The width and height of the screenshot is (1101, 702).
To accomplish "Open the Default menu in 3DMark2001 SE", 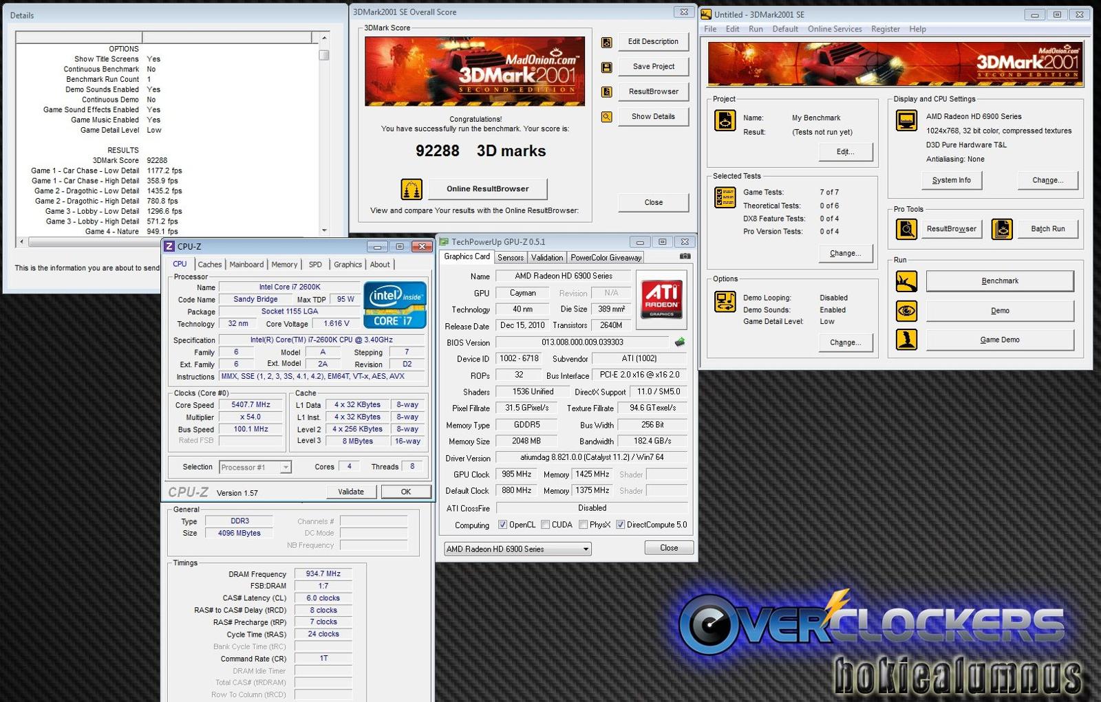I will [785, 30].
